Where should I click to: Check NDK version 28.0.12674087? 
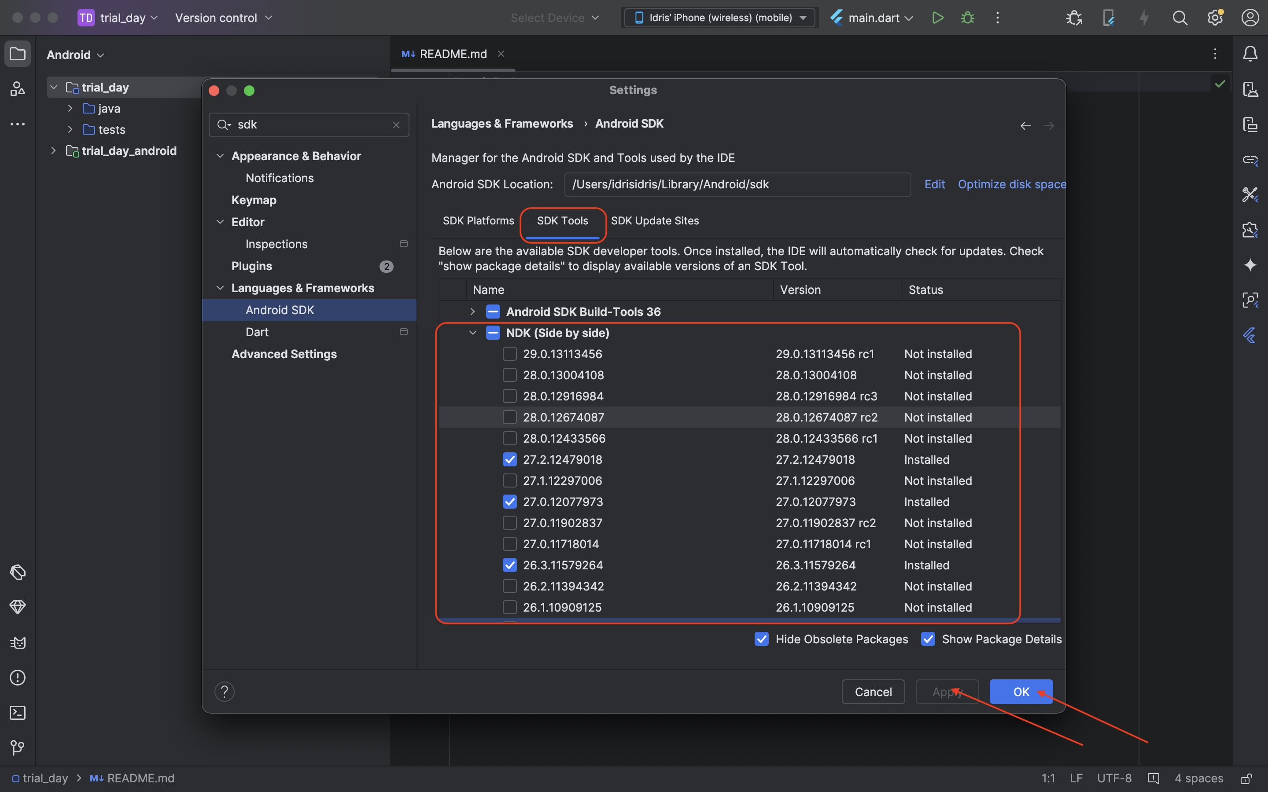[x=509, y=418]
